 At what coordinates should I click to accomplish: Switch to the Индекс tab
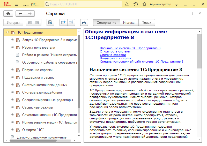[129, 22]
